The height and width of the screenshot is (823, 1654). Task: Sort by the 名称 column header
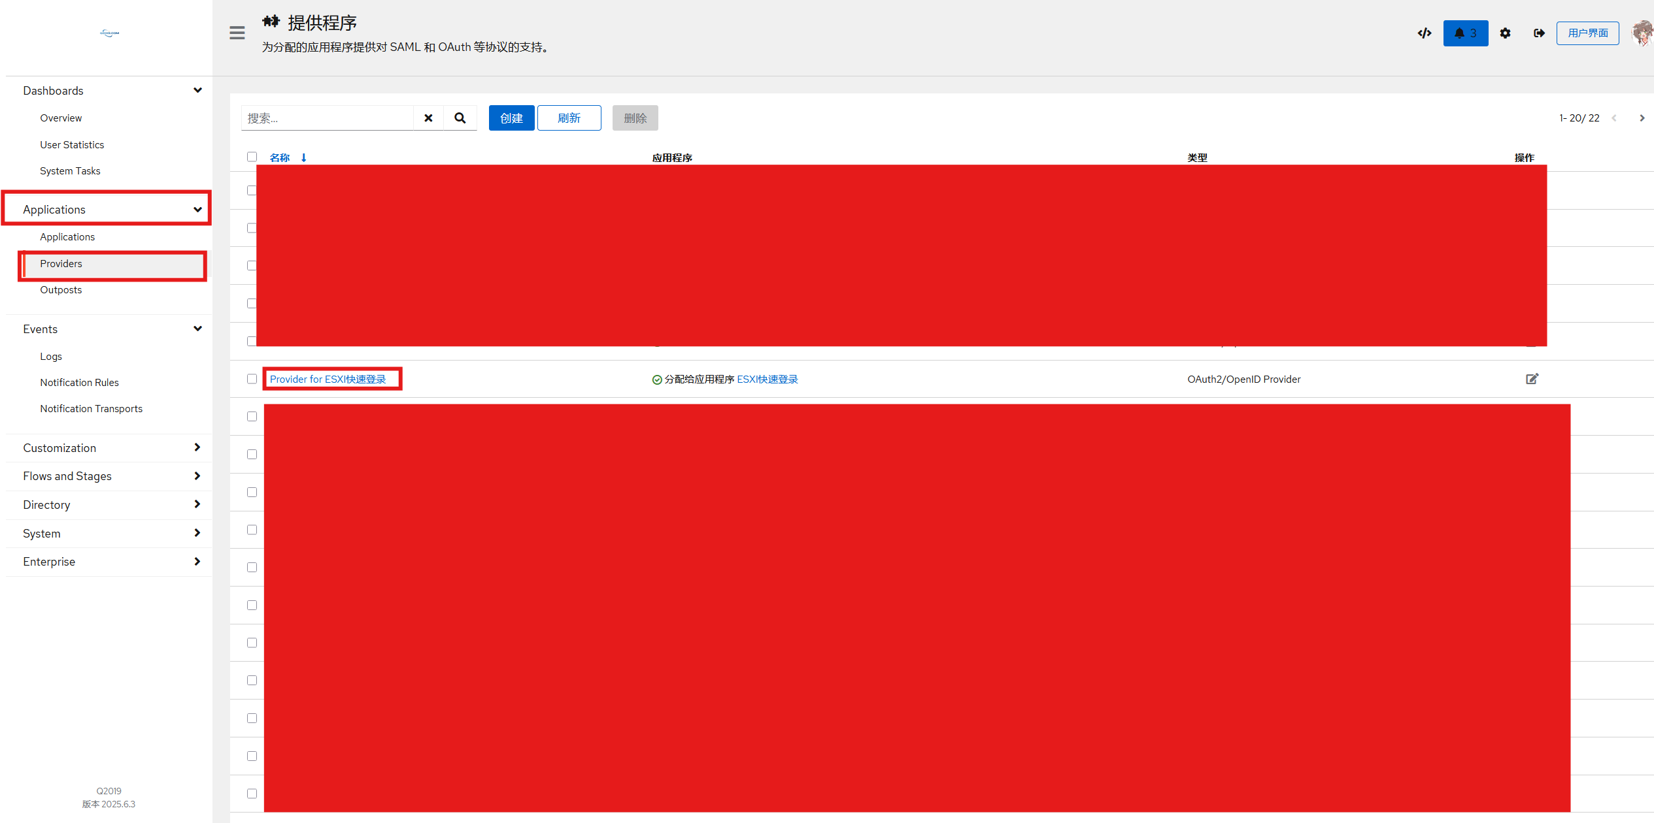pos(280,157)
